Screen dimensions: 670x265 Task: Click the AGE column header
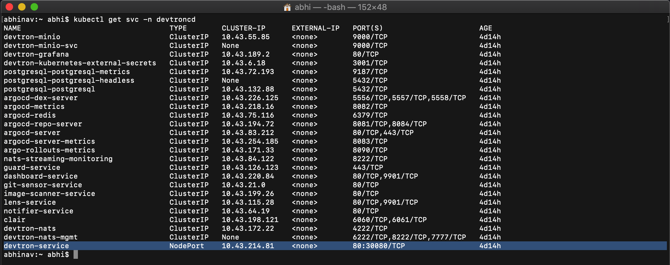coord(486,28)
